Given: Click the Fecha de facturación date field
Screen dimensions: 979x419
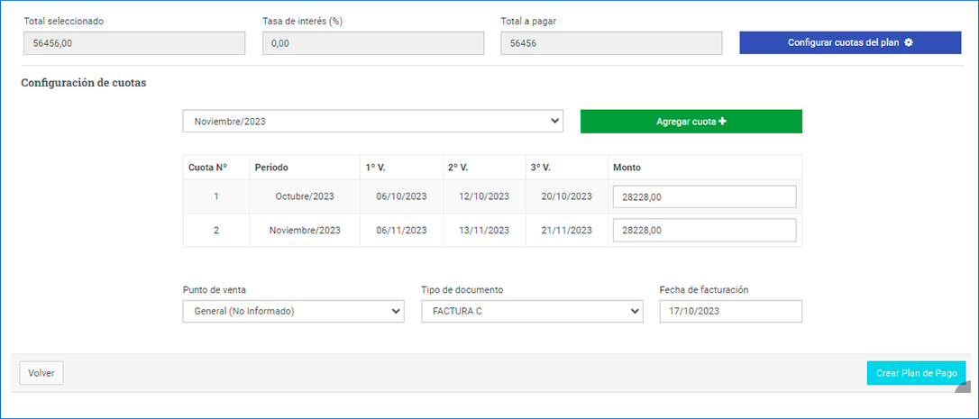Looking at the screenshot, I should [x=730, y=312].
